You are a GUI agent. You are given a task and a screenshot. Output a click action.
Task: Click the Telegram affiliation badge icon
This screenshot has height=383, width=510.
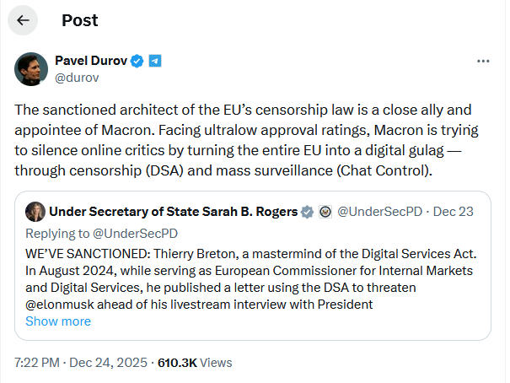point(155,61)
